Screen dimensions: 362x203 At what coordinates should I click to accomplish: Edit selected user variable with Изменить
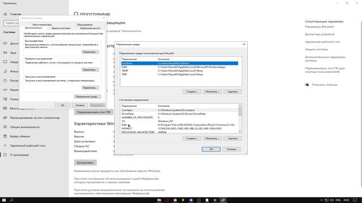pyautogui.click(x=212, y=91)
